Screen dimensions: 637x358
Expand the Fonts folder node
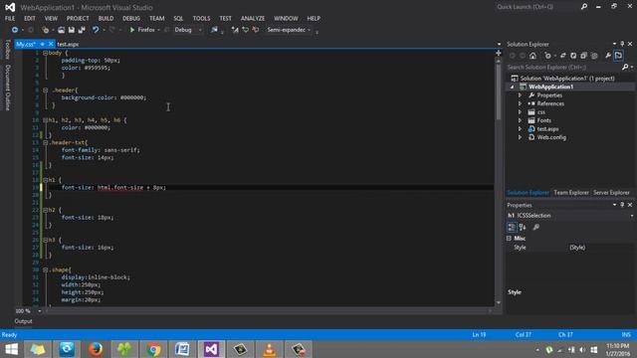[x=520, y=120]
